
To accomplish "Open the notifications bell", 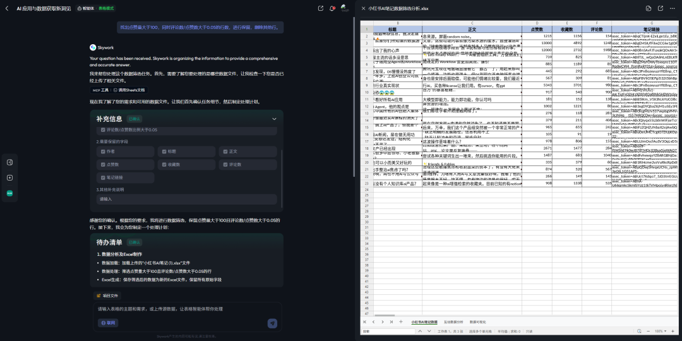I will pos(332,8).
